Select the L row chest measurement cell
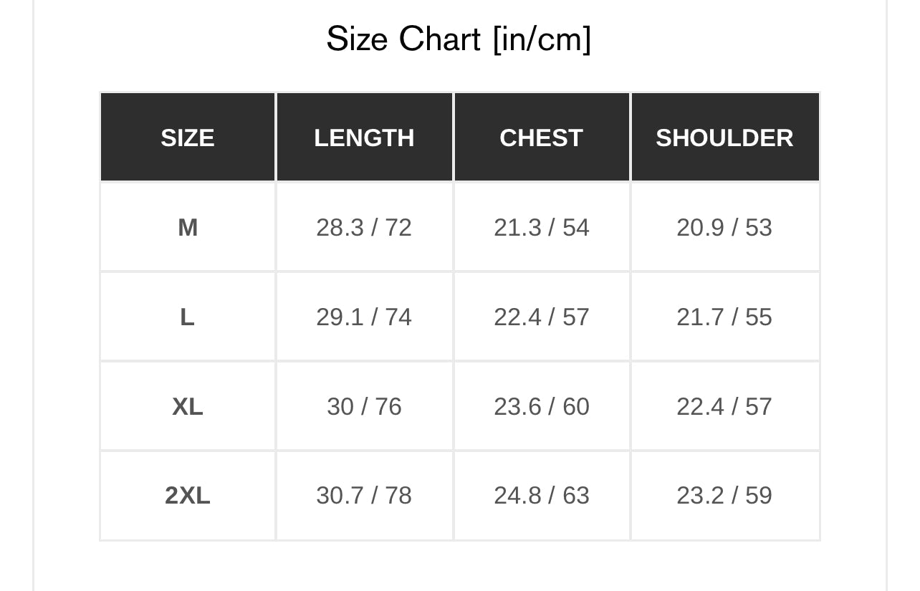This screenshot has width=920, height=591. [x=541, y=317]
